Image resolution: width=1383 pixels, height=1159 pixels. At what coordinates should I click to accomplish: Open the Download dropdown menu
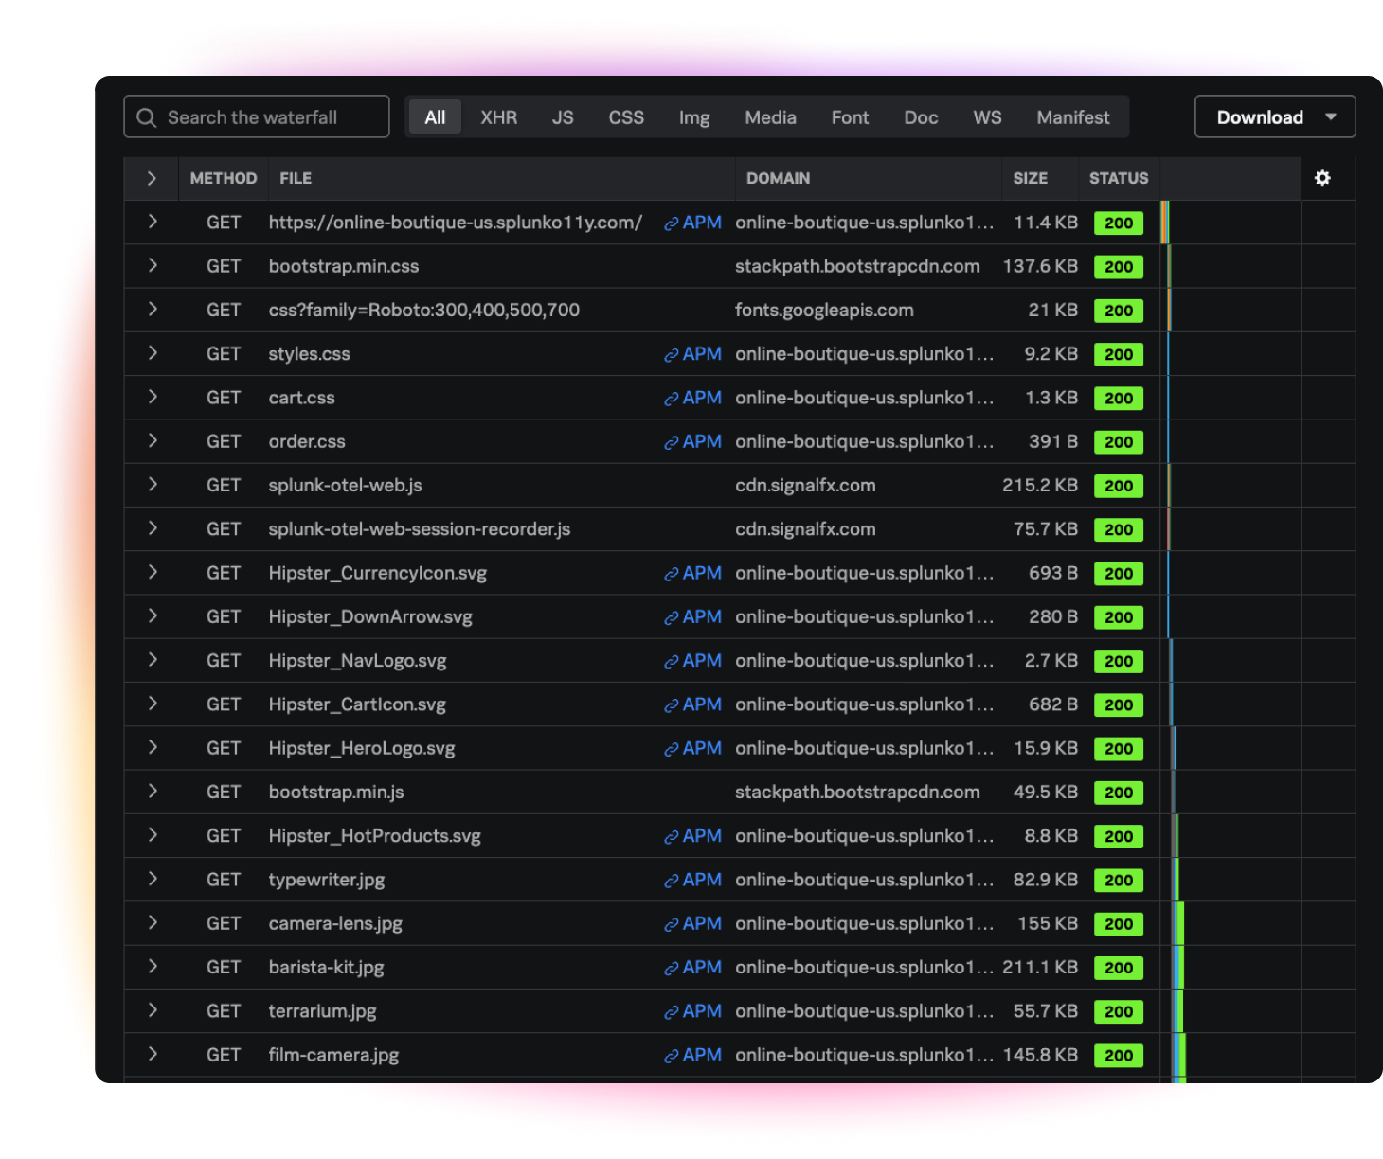[1275, 117]
